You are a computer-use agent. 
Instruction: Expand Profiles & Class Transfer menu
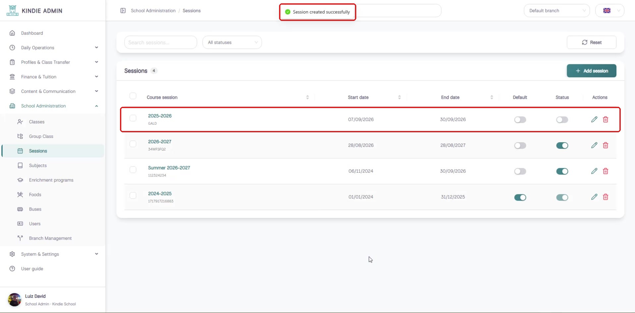point(53,62)
